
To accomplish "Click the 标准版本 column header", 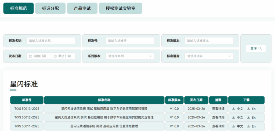I will (x=174, y=100).
